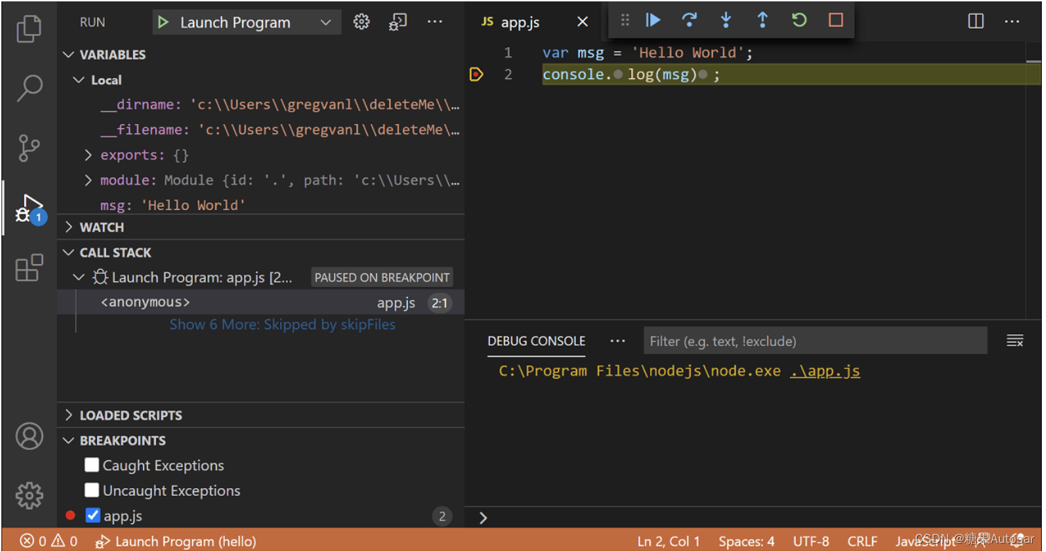The width and height of the screenshot is (1046, 552).
Task: Collapse the Launch Program session thread
Action: coord(79,277)
